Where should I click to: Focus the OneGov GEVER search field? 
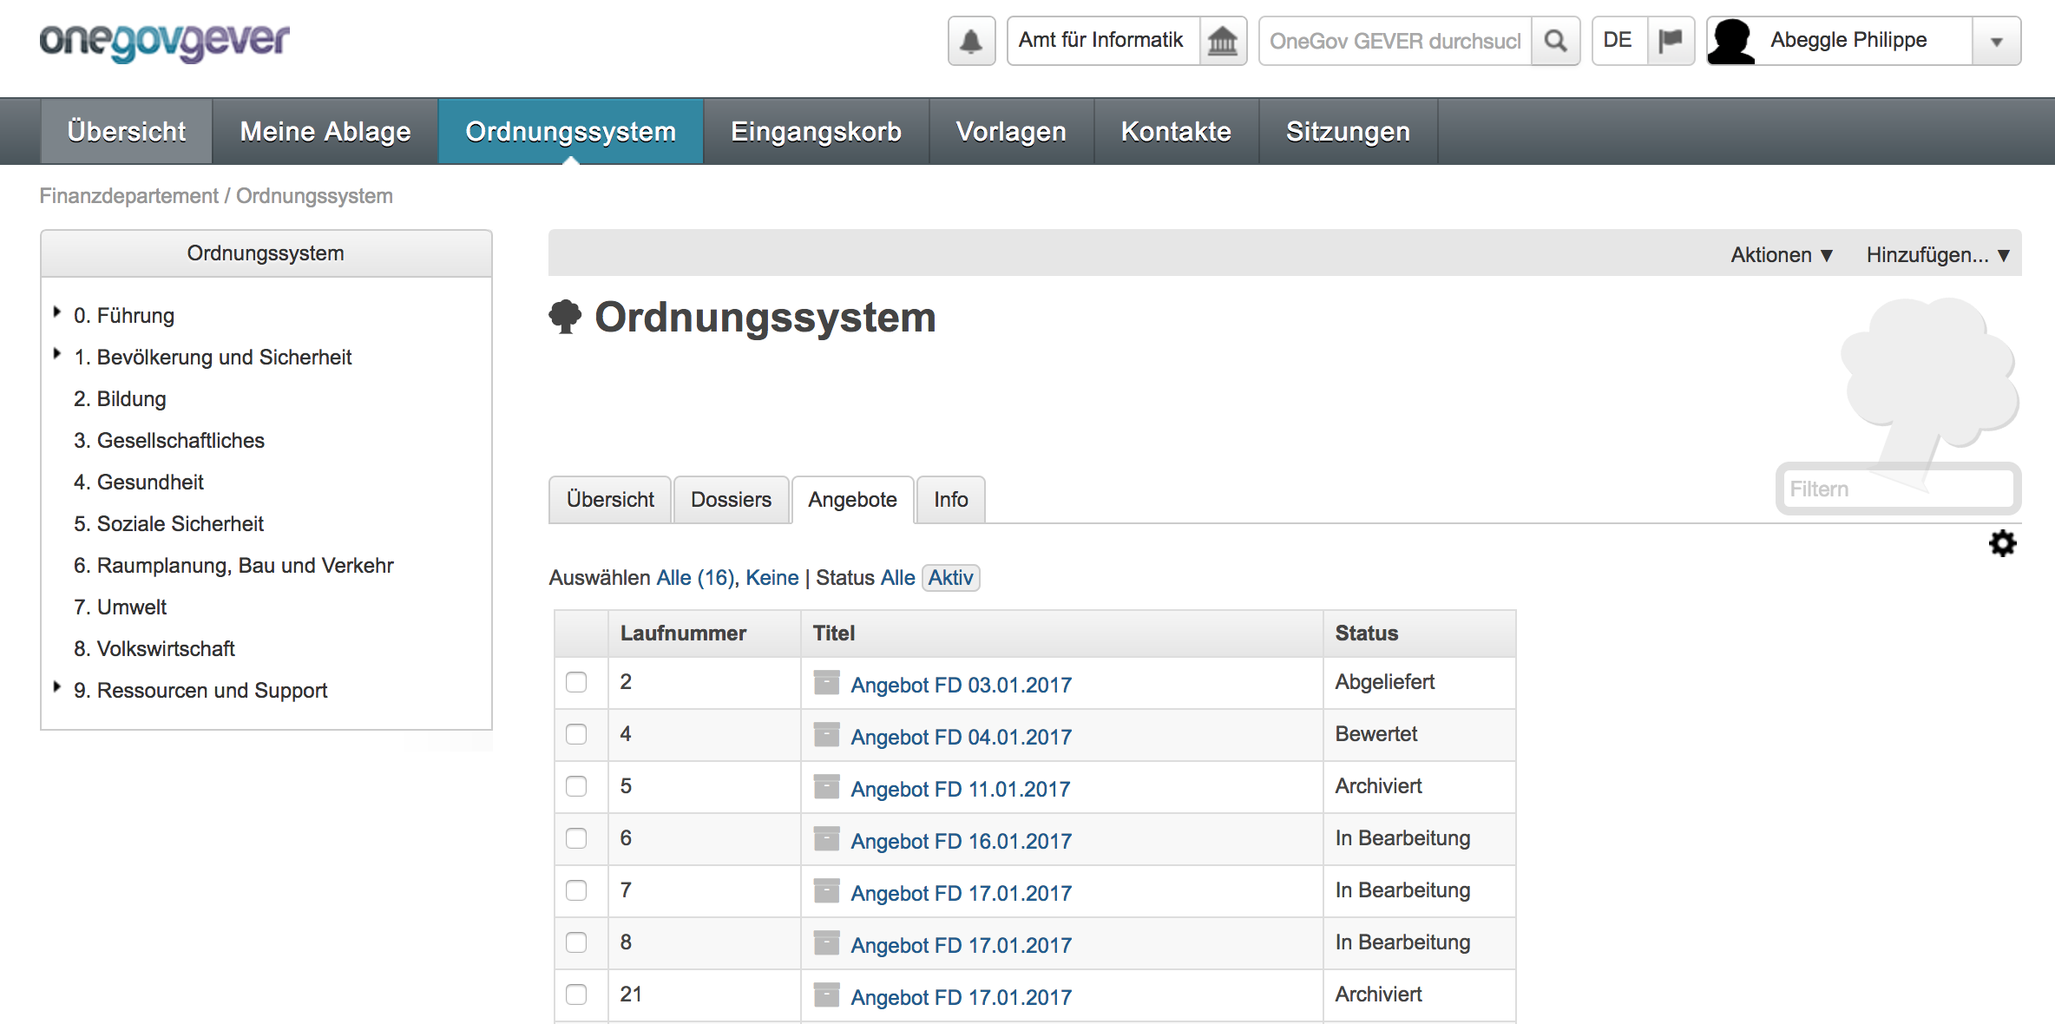[x=1395, y=41]
